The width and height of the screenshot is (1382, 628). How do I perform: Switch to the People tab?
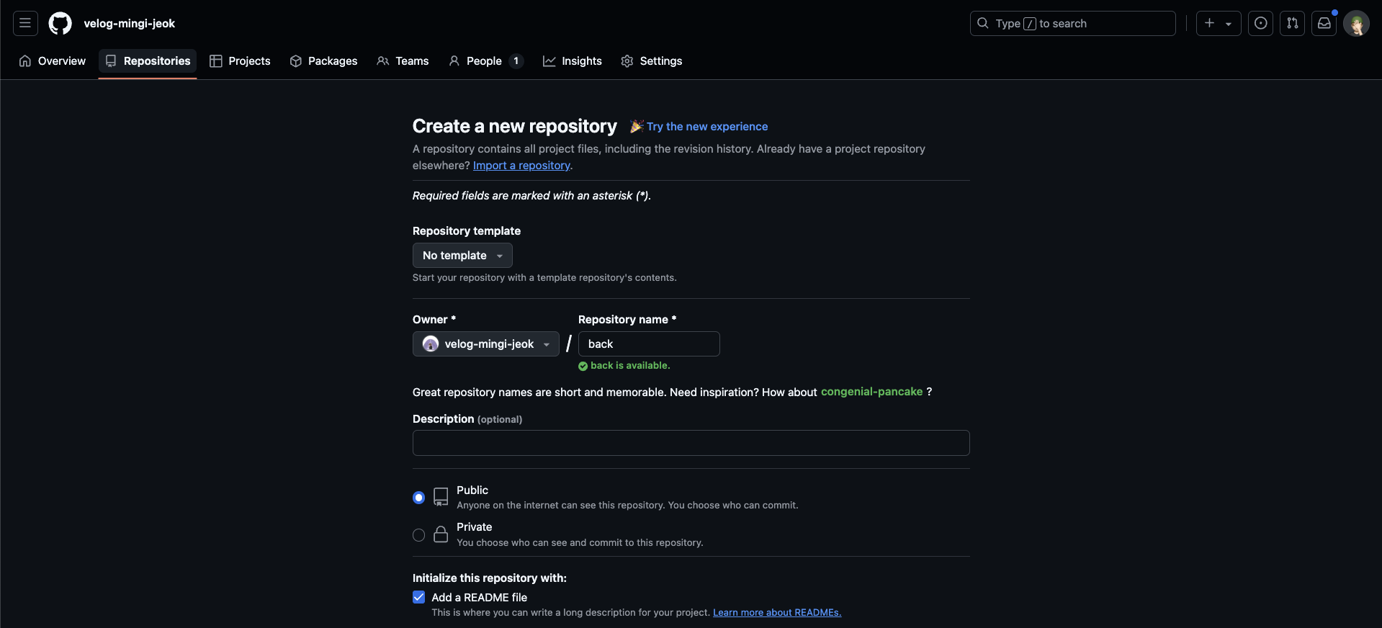485,61
